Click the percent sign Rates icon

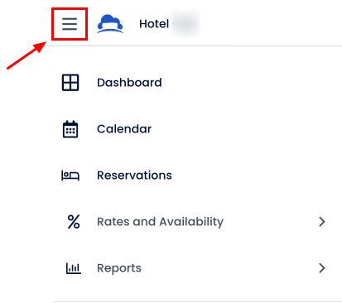(x=74, y=222)
